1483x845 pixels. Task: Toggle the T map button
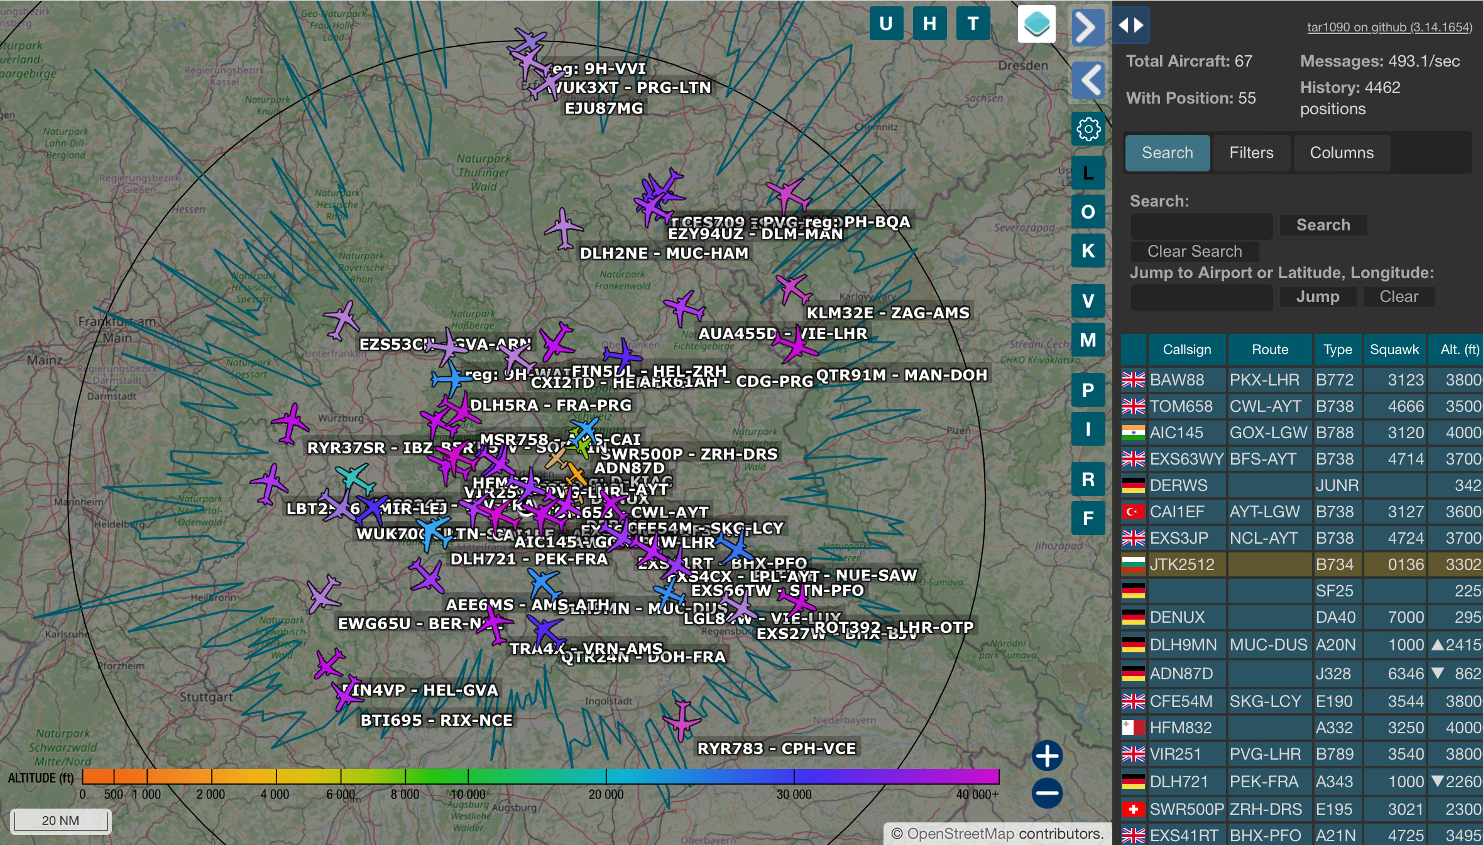point(973,24)
